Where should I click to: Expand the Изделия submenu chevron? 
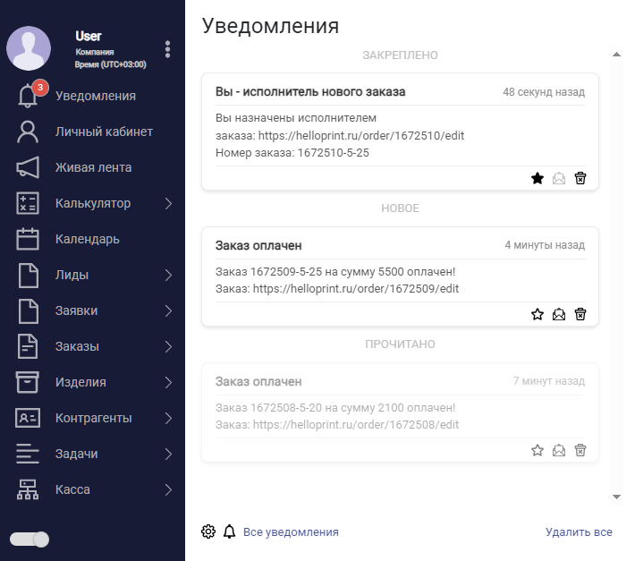[168, 382]
